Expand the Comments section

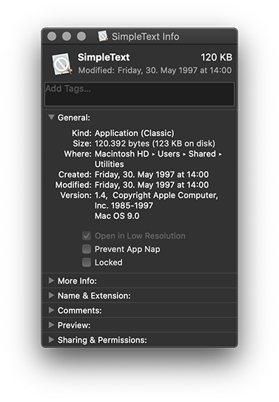pyautogui.click(x=51, y=310)
